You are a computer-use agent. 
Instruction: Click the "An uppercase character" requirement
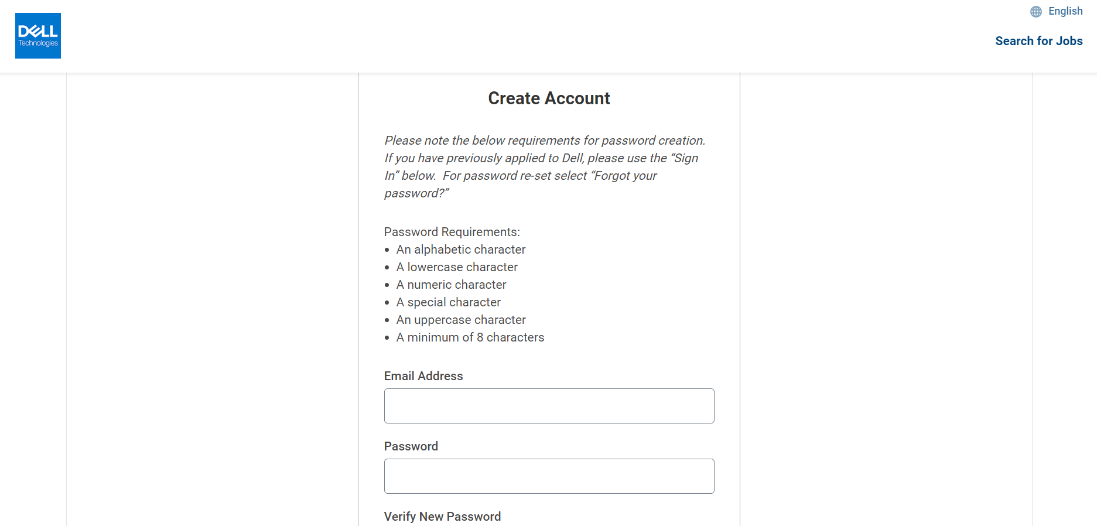coord(460,320)
